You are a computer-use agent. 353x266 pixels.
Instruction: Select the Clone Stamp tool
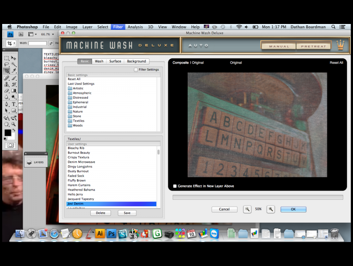coord(7,85)
